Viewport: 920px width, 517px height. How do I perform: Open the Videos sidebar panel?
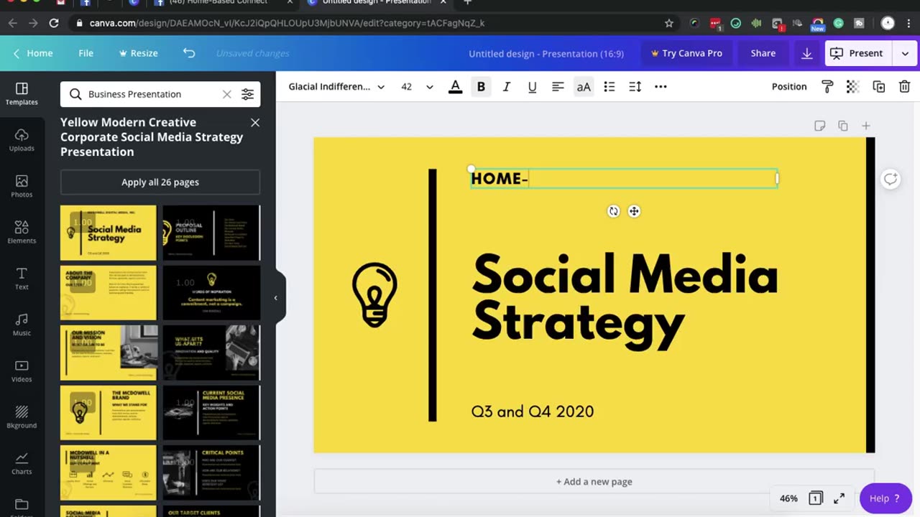click(x=22, y=371)
